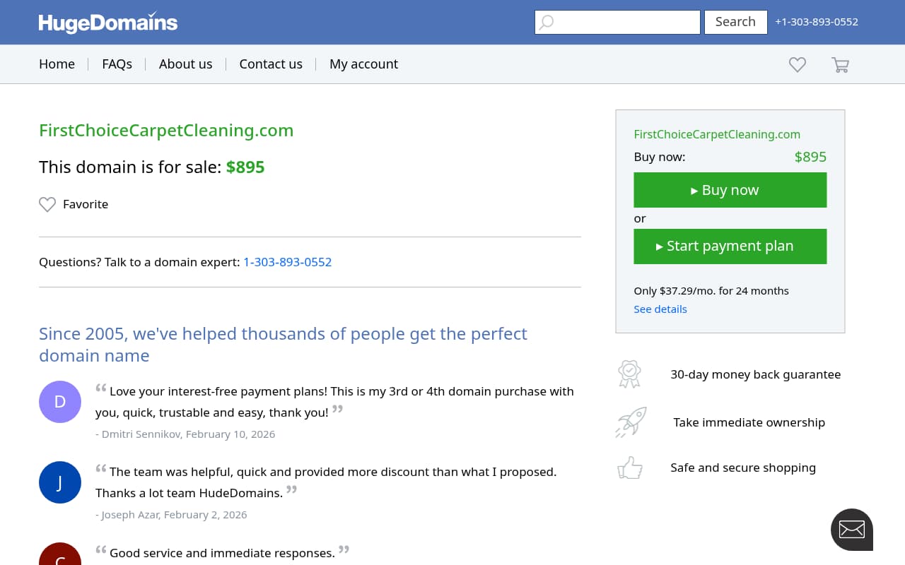
Task: Click the red avatar of third reviewer
Action: point(60,557)
